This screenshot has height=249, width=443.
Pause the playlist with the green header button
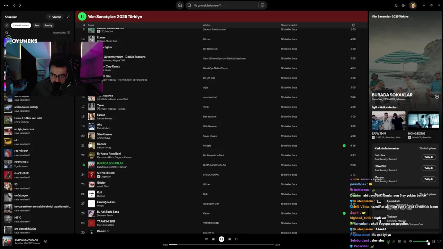pos(82,16)
